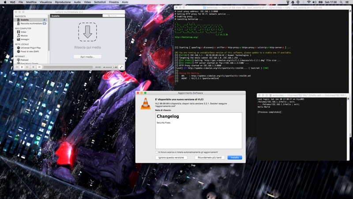Viewport: 353px width, 199px height.
Task: Open the Sottotitoli menu
Action: coord(100,2)
